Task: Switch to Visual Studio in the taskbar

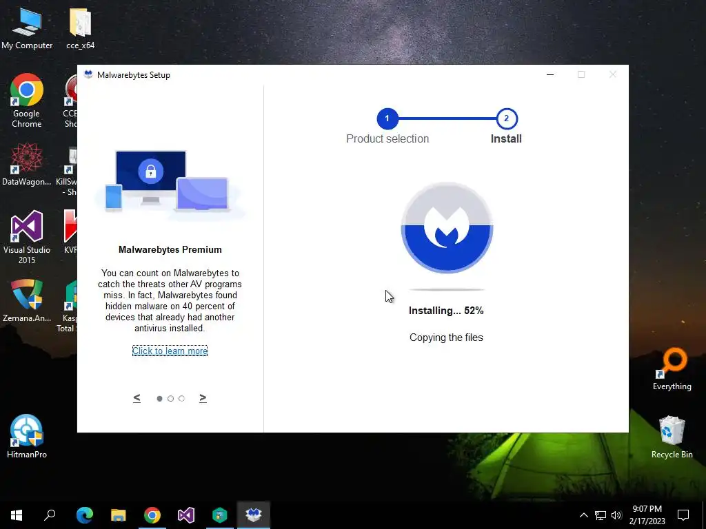Action: click(x=186, y=515)
